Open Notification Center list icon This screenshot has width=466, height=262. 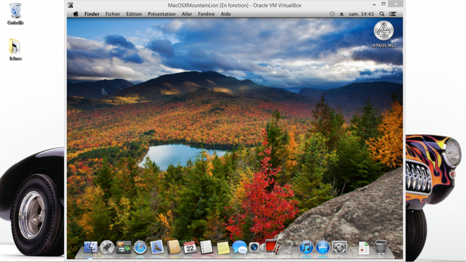coord(393,14)
